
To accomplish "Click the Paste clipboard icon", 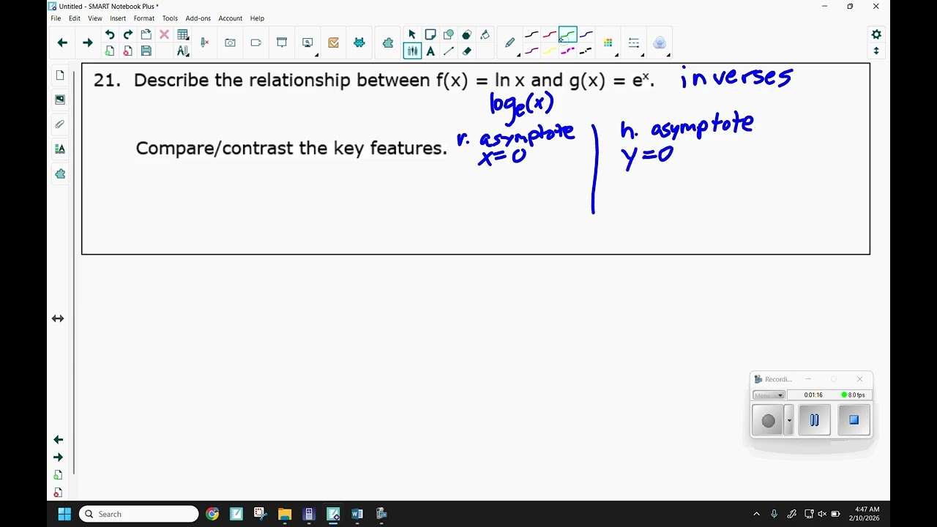I will point(146,34).
